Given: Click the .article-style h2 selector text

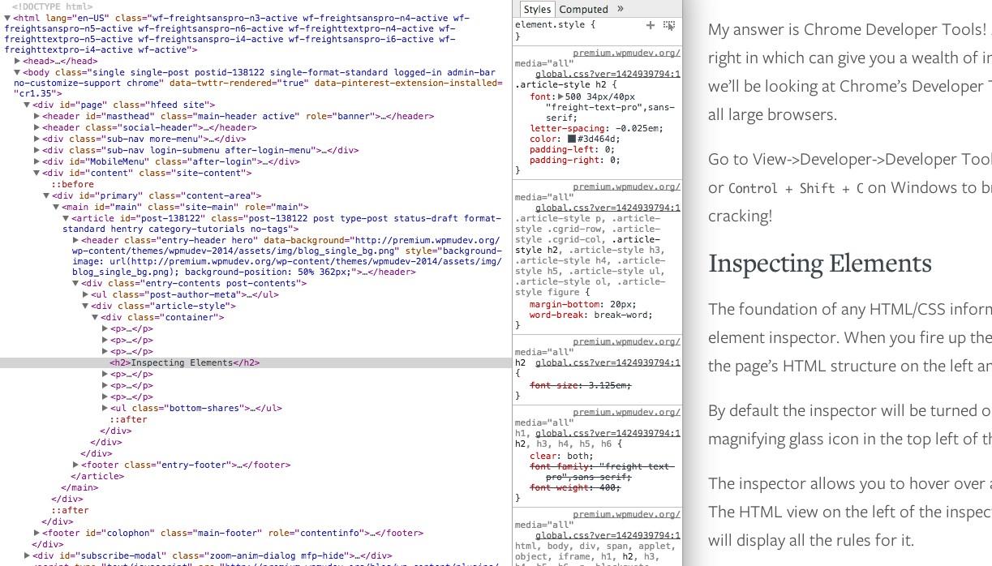Looking at the screenshot, I should [564, 84].
